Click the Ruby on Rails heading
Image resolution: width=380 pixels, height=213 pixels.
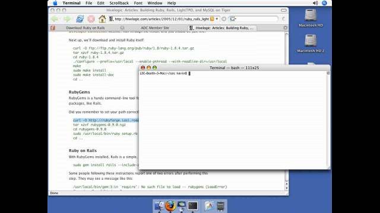click(x=83, y=150)
